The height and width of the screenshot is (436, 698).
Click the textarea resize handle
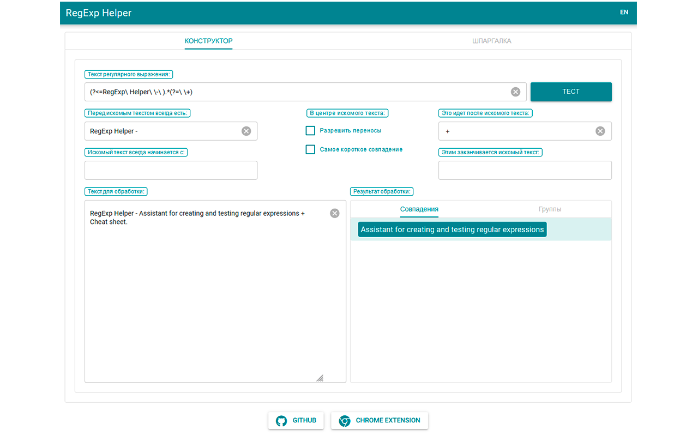pos(320,378)
